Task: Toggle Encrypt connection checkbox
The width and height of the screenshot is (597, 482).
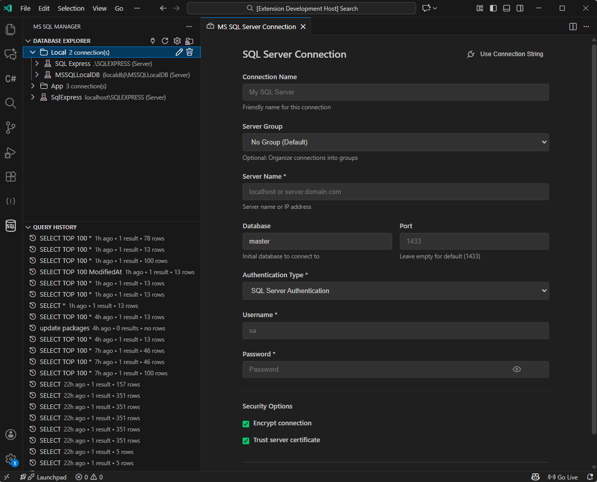Action: (246, 424)
